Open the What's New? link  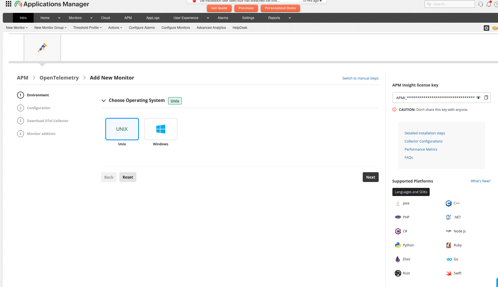(x=481, y=181)
